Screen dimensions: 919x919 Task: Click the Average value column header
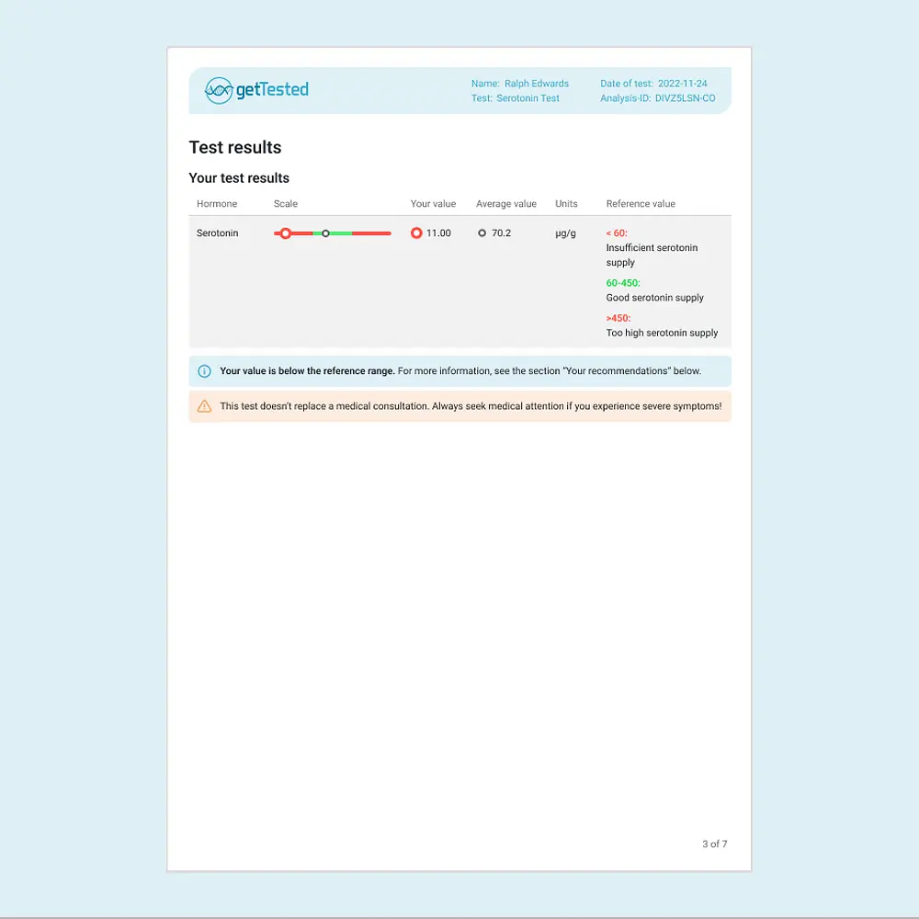pos(505,204)
